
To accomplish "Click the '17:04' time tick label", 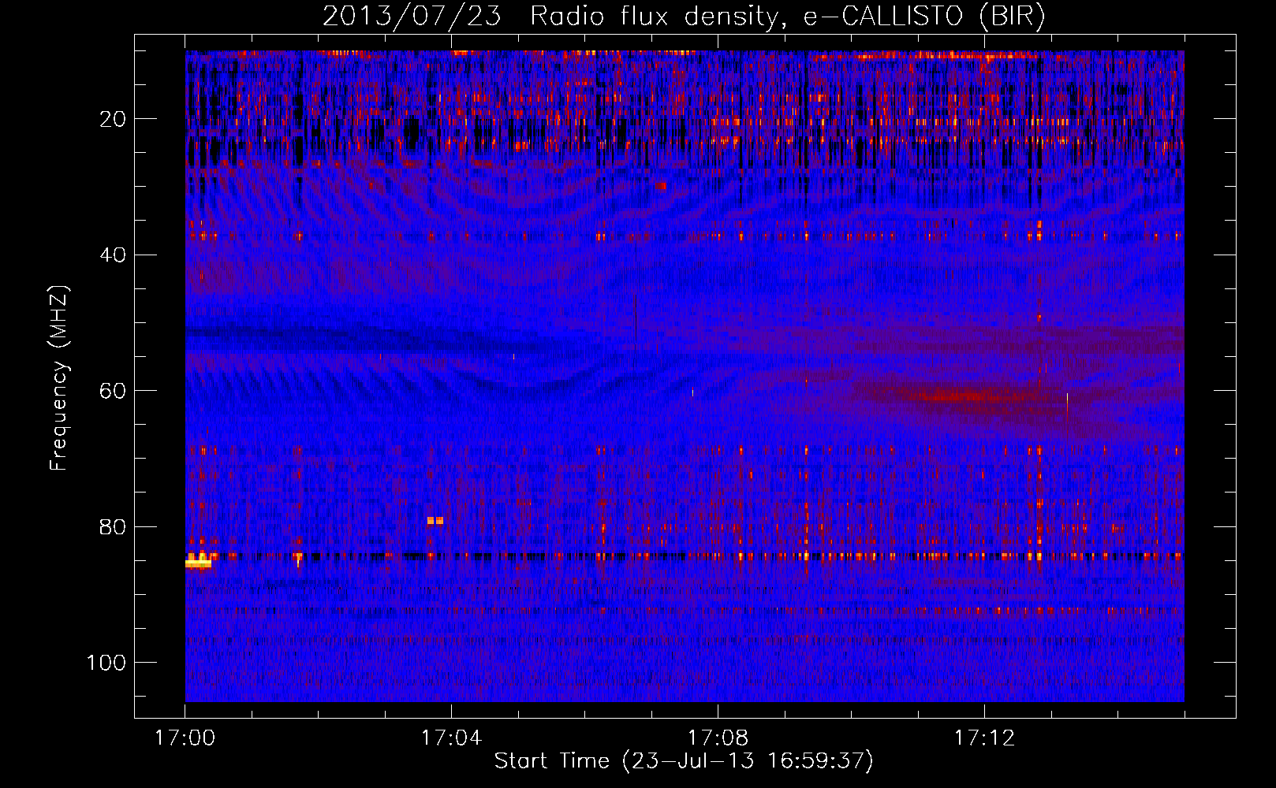I will (x=451, y=738).
